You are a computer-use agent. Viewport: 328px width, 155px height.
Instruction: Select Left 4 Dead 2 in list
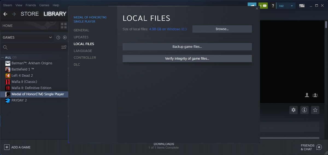pos(22,75)
